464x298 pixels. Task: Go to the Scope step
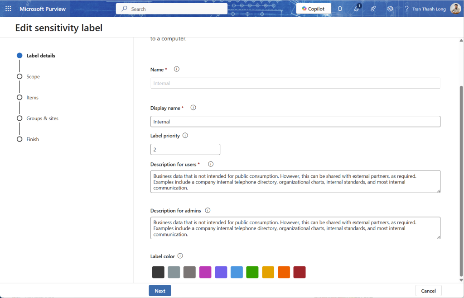(33, 76)
